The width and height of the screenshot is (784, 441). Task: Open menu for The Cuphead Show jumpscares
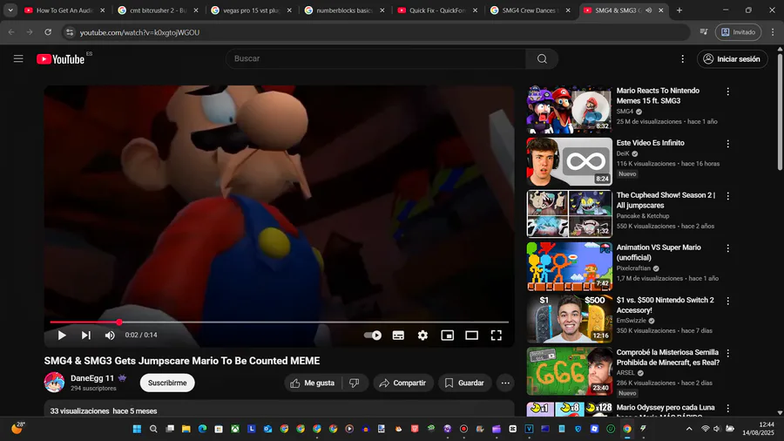tap(728, 196)
